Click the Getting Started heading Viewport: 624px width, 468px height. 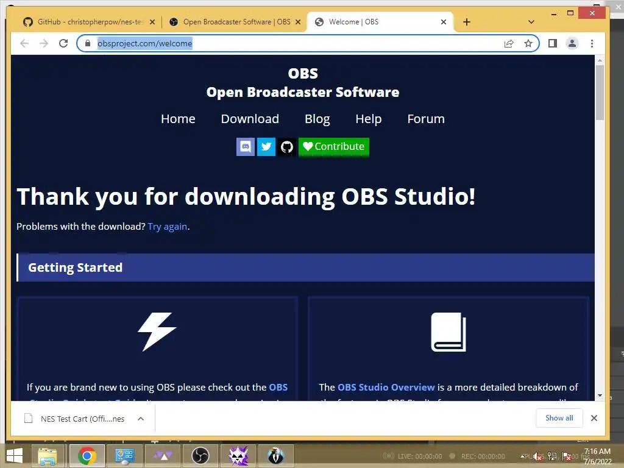(75, 268)
